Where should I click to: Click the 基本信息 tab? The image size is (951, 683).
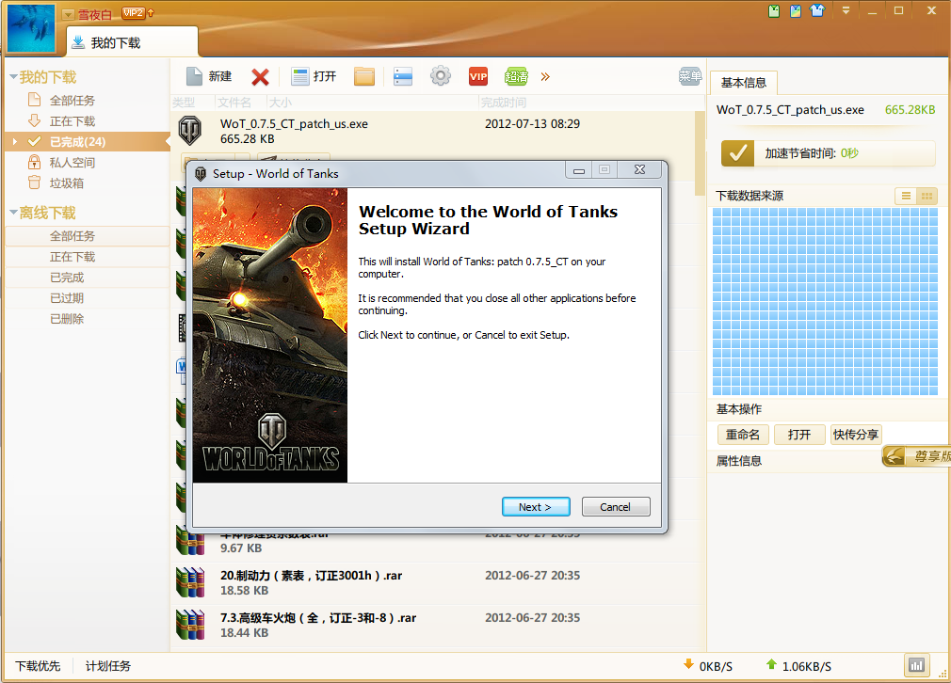pos(744,83)
